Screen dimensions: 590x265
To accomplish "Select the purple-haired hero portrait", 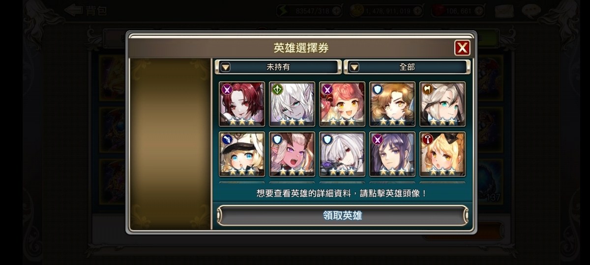I will pyautogui.click(x=392, y=154).
